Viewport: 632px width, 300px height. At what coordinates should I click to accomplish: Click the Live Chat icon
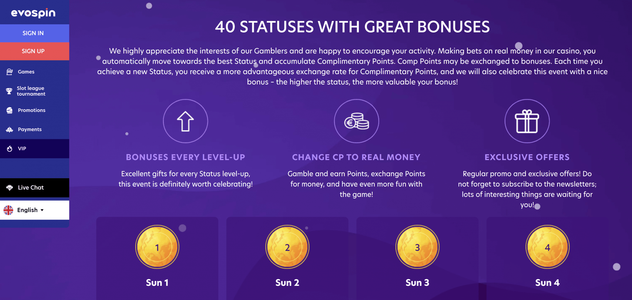click(x=10, y=188)
